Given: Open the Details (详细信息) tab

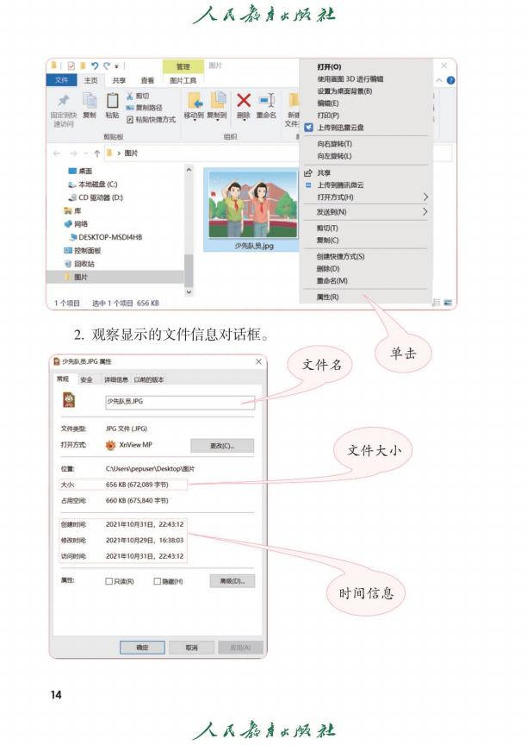Looking at the screenshot, I should pos(116,379).
